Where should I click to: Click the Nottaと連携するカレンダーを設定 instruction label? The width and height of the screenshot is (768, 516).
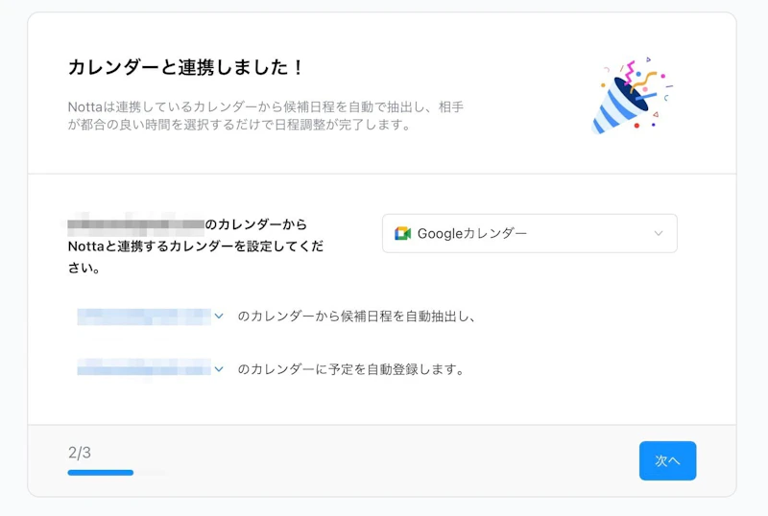(x=195, y=246)
